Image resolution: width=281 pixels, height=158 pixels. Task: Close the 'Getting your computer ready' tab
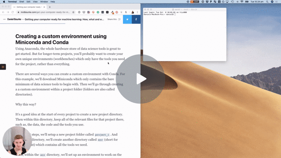coord(44,7)
